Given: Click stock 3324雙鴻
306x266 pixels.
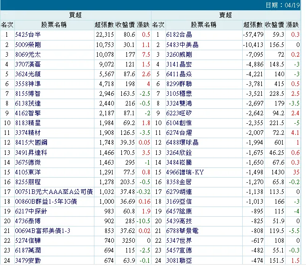Looking at the screenshot, I should [179, 103].
